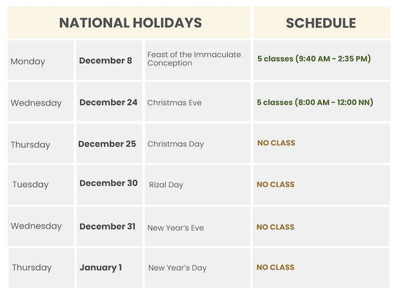Click NO CLASS in the Rizal Day row
The height and width of the screenshot is (296, 397).
click(276, 184)
